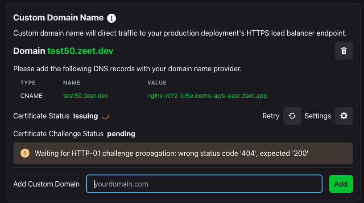Click the CNAME name test50.zeet.dev
Screen dimensions: 364x203
tap(86, 96)
